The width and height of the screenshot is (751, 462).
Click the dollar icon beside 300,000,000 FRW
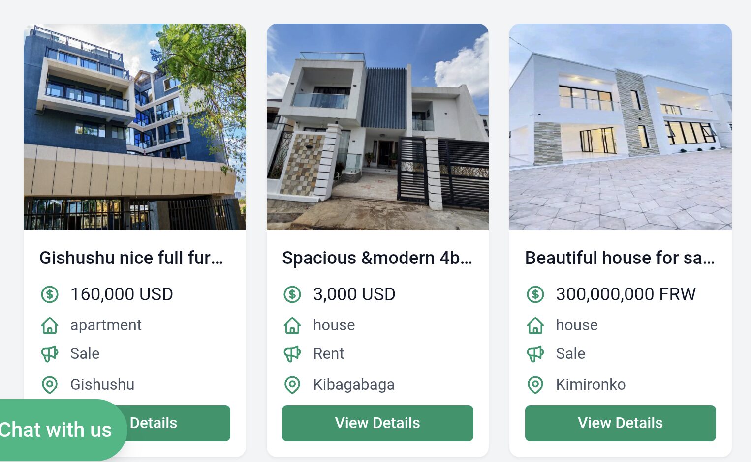tap(535, 294)
